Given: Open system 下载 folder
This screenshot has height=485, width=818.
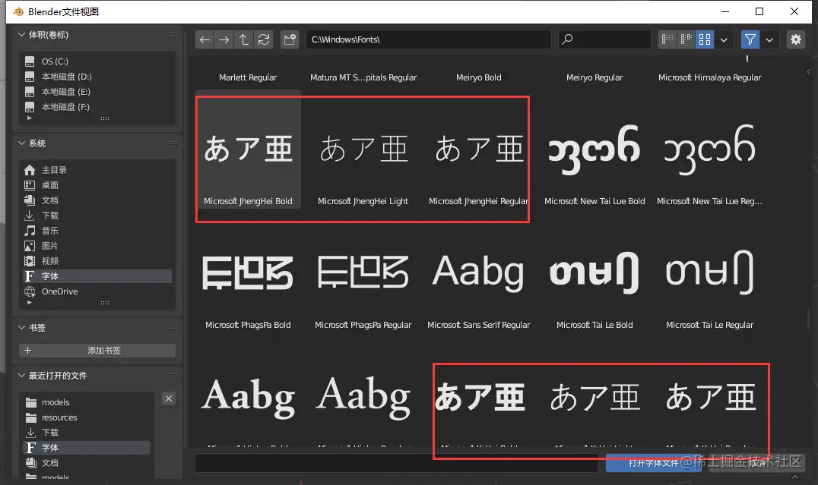Looking at the screenshot, I should point(97,215).
